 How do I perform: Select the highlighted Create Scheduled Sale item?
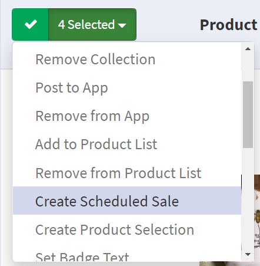(127, 201)
